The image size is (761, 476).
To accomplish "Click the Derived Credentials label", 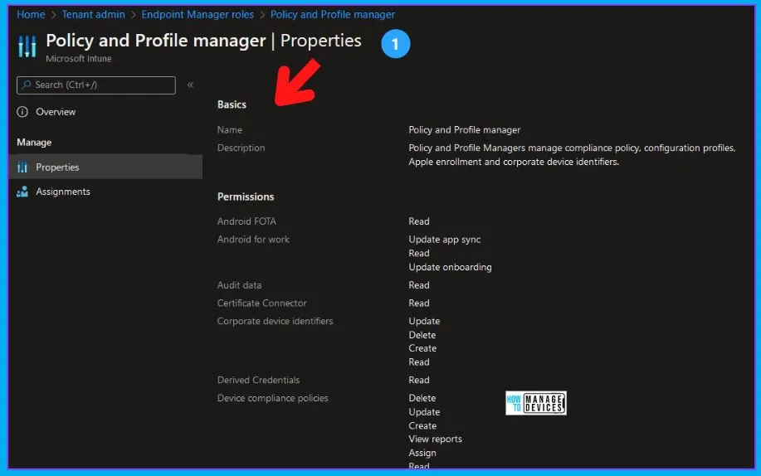I will coord(259,380).
